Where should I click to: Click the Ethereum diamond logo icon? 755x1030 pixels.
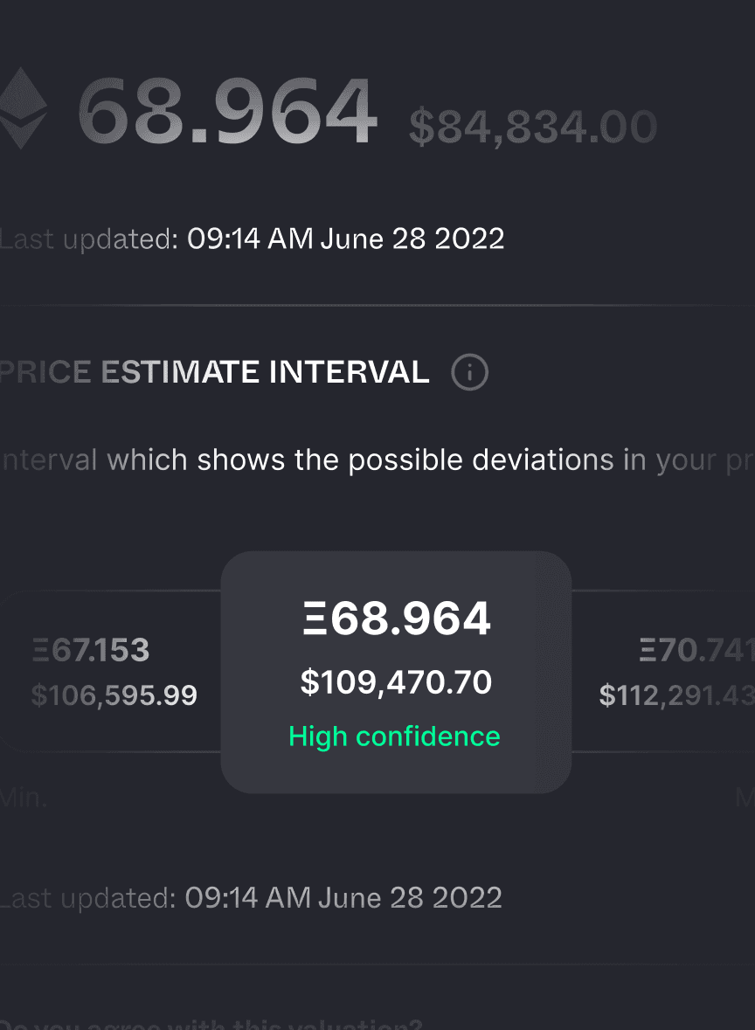click(x=24, y=108)
